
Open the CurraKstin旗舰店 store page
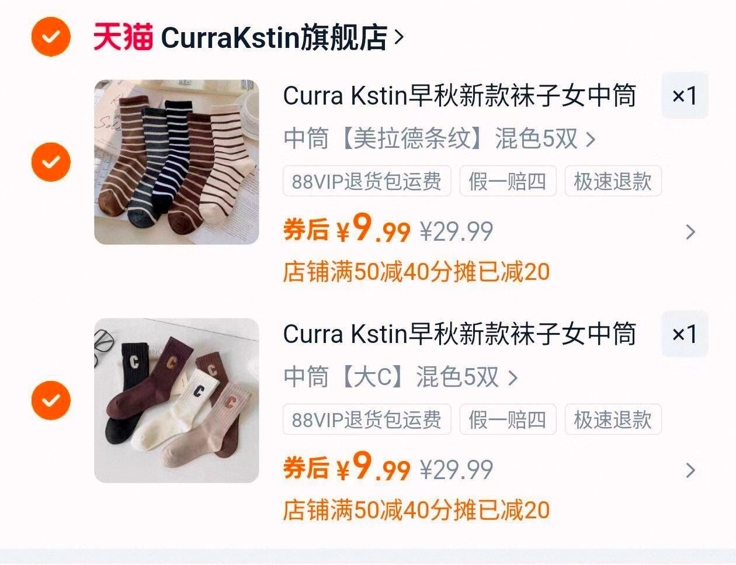[x=274, y=37]
